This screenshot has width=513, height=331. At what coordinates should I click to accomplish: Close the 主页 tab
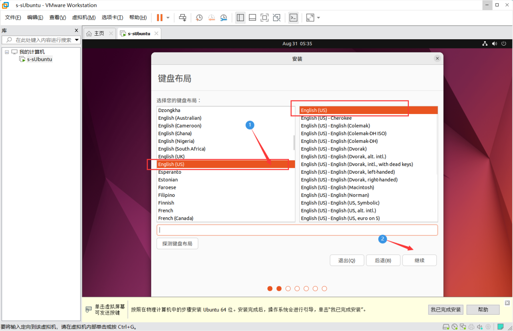tap(111, 34)
